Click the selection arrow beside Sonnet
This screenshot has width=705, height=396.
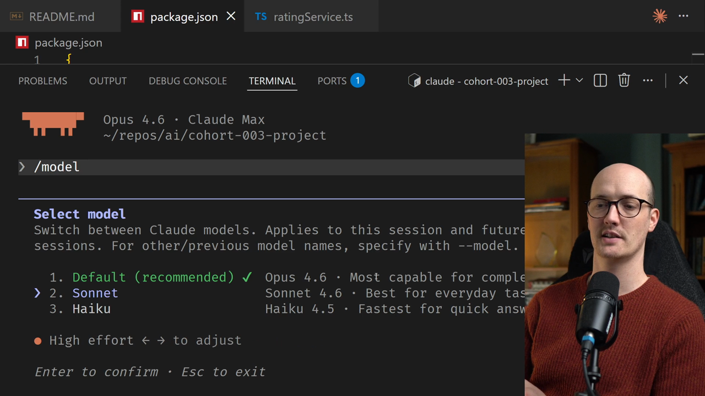37,293
